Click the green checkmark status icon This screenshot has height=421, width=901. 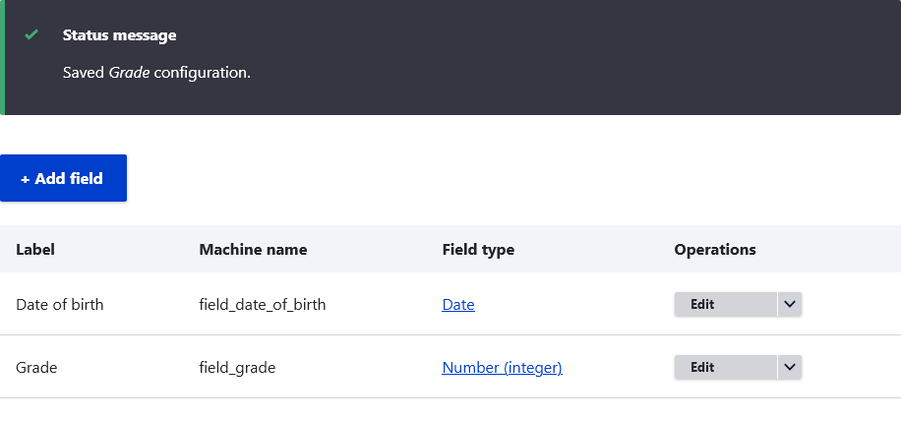(31, 35)
